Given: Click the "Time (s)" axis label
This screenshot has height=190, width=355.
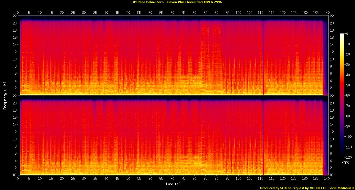Looking at the screenshot, I should tap(173, 184).
